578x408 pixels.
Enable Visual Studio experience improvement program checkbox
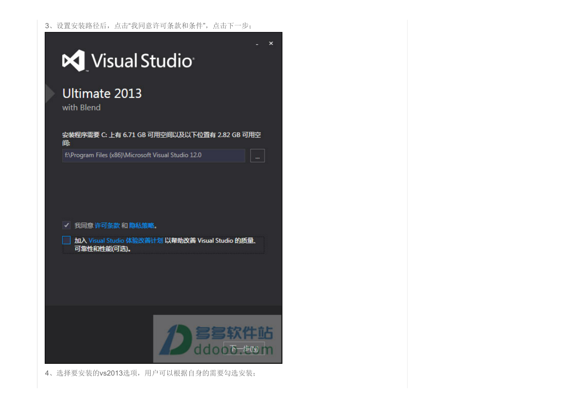click(x=66, y=240)
